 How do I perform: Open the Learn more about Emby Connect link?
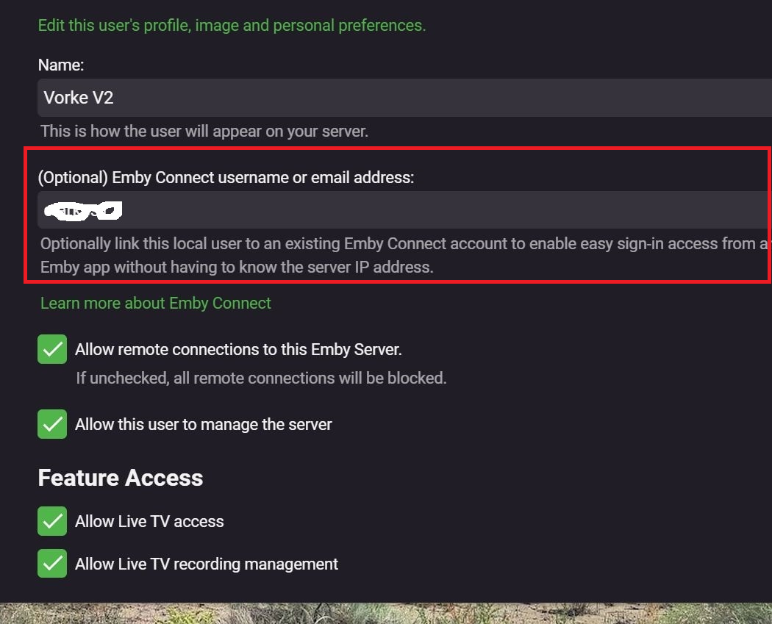(156, 303)
